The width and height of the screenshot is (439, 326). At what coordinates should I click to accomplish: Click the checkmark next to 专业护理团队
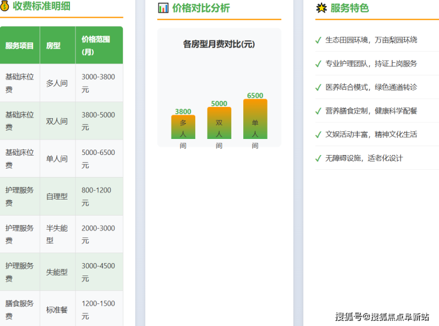(x=319, y=64)
